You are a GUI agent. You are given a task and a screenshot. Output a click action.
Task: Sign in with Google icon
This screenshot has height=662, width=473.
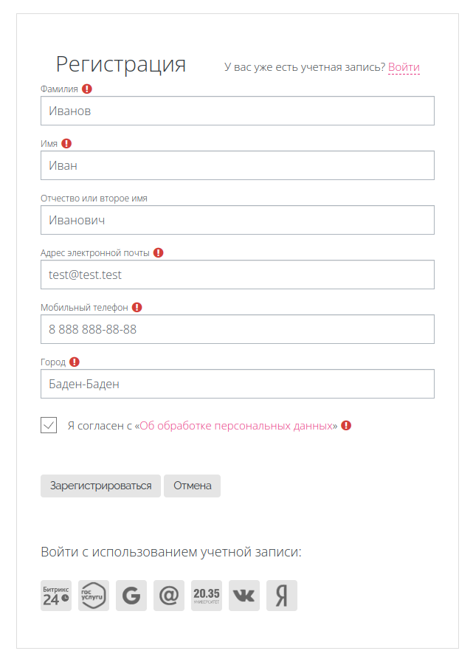131,596
